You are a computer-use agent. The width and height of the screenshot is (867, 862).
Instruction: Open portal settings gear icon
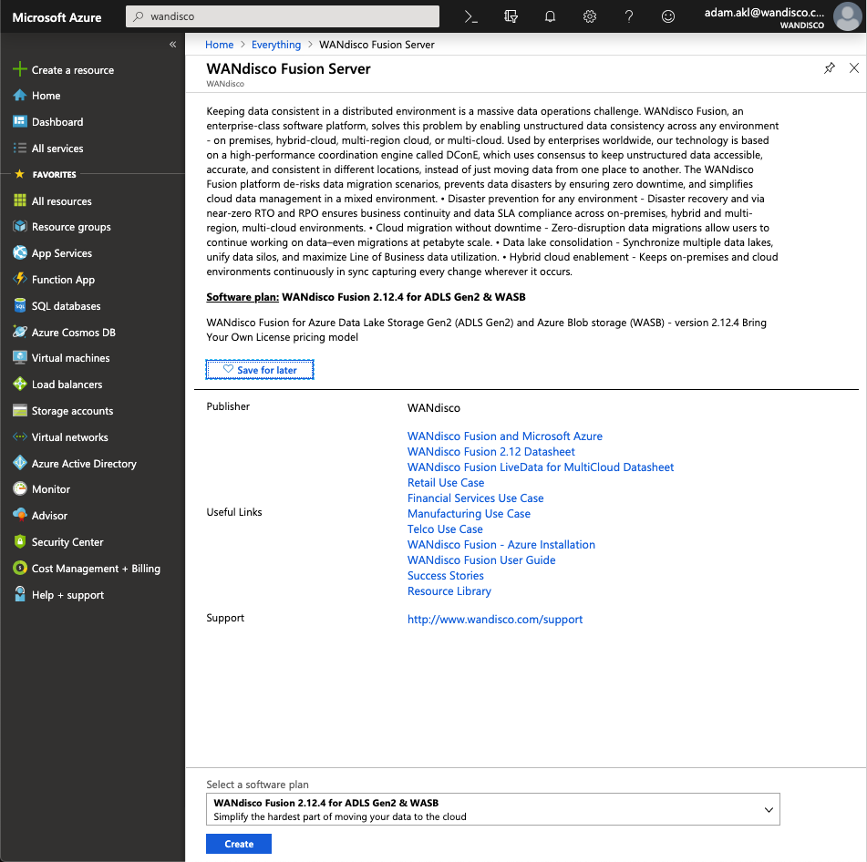590,16
